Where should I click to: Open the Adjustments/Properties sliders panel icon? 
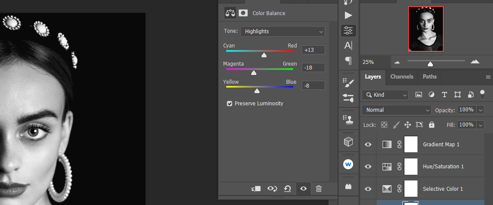pyautogui.click(x=348, y=31)
